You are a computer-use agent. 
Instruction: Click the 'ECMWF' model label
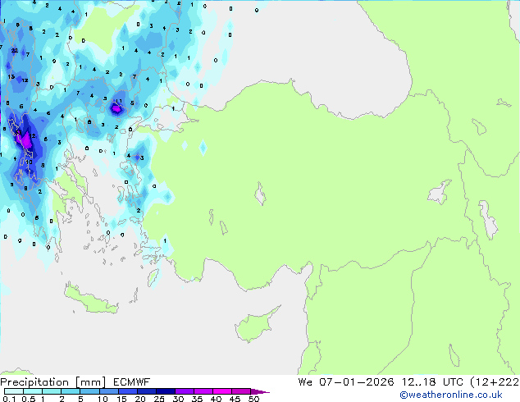(x=131, y=382)
